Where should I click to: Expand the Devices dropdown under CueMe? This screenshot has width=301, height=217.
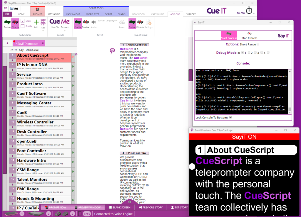tap(65, 30)
